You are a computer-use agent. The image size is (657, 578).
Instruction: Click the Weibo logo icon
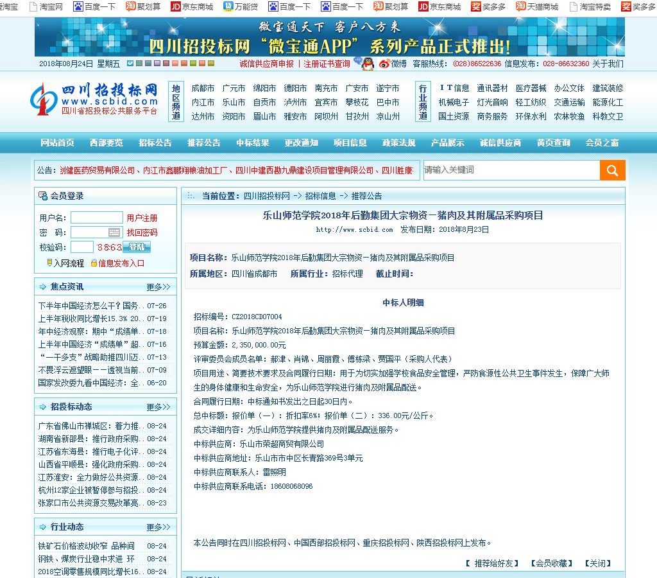[384, 64]
